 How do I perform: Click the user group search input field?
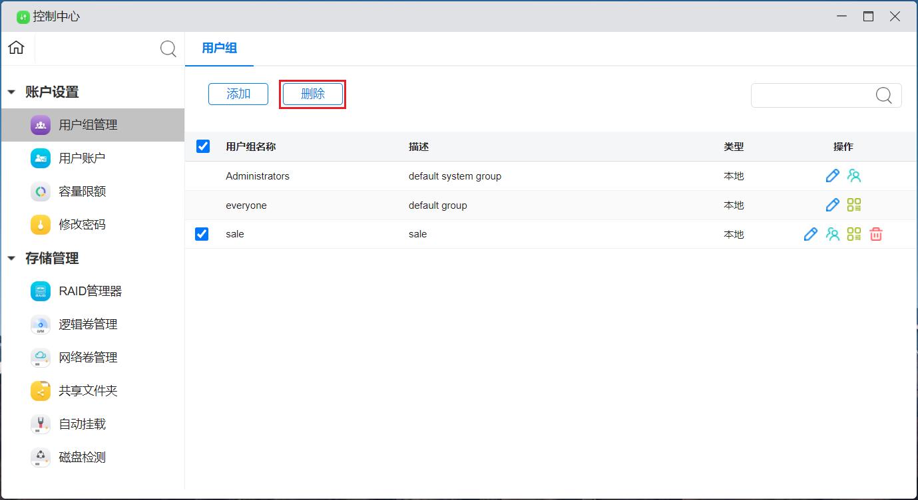coord(812,95)
